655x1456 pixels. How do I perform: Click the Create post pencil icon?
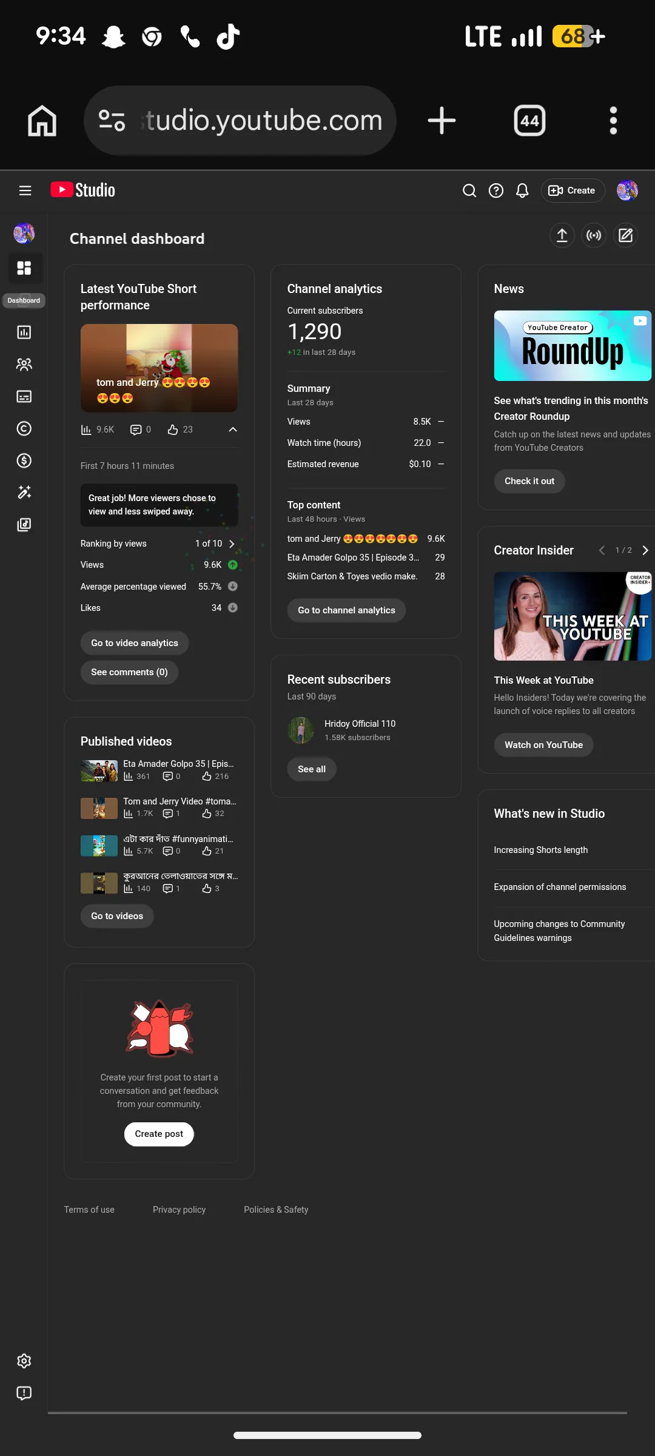(x=625, y=235)
